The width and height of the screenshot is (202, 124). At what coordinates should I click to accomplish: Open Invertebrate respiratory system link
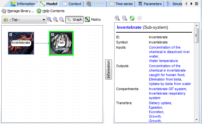(167, 96)
